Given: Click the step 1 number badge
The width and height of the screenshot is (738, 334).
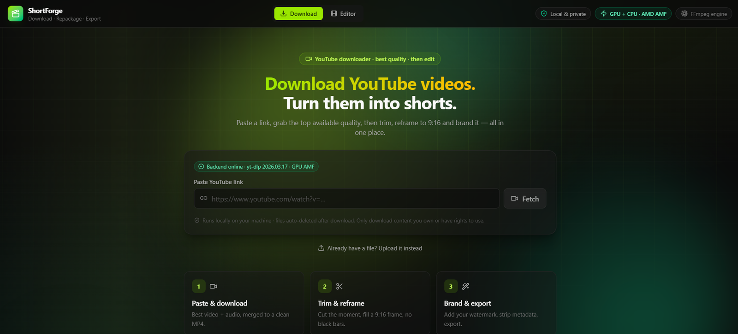Looking at the screenshot, I should pos(199,287).
